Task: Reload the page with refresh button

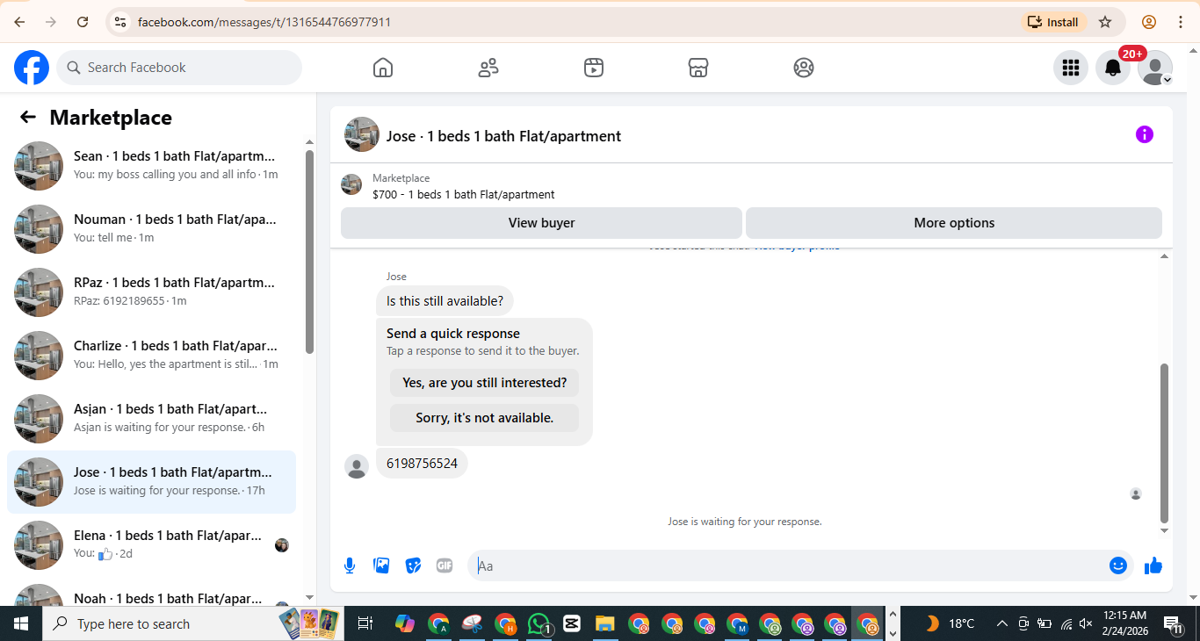Action: [x=83, y=22]
